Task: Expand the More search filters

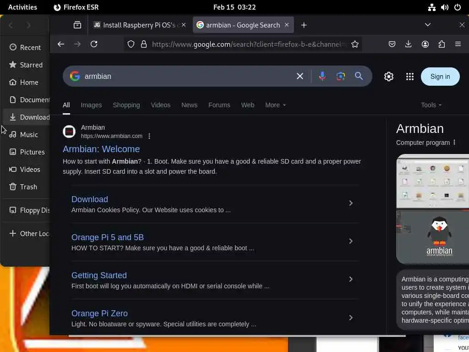Action: click(x=275, y=105)
